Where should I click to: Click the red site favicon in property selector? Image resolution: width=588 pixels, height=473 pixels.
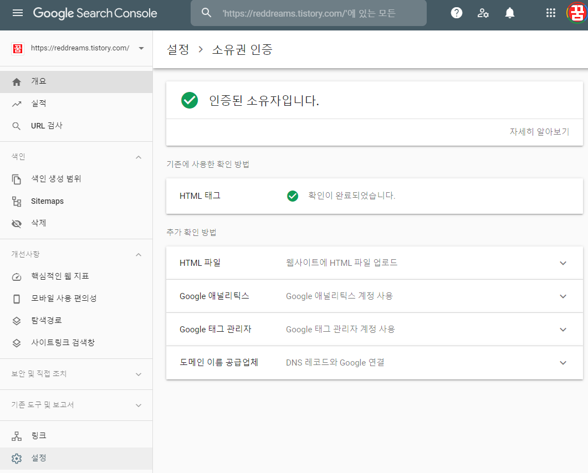tap(18, 48)
